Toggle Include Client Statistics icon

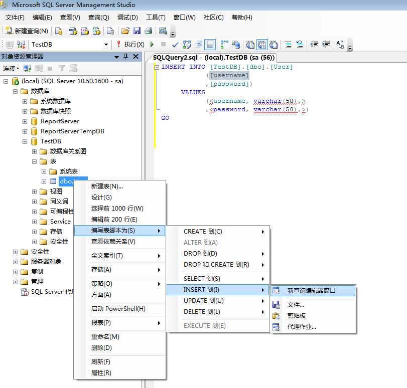[236, 45]
